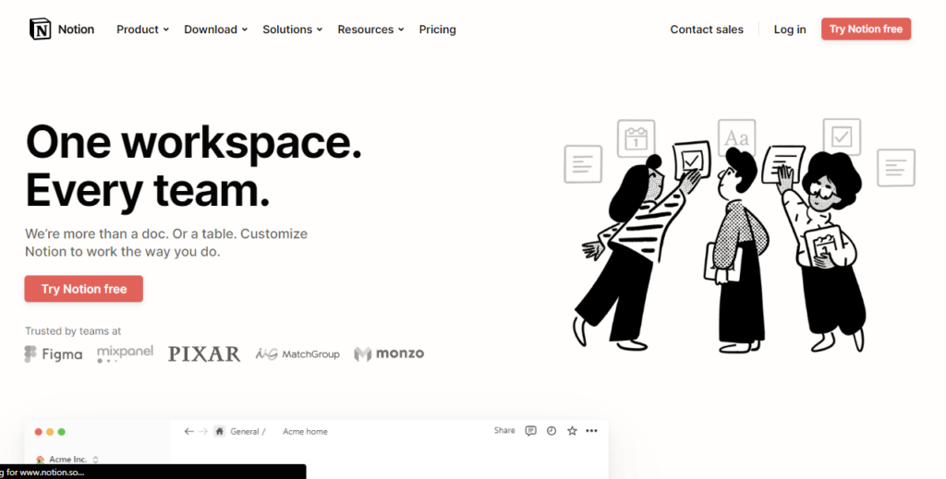The image size is (946, 479).
Task: Click the monzo logo
Action: point(389,353)
